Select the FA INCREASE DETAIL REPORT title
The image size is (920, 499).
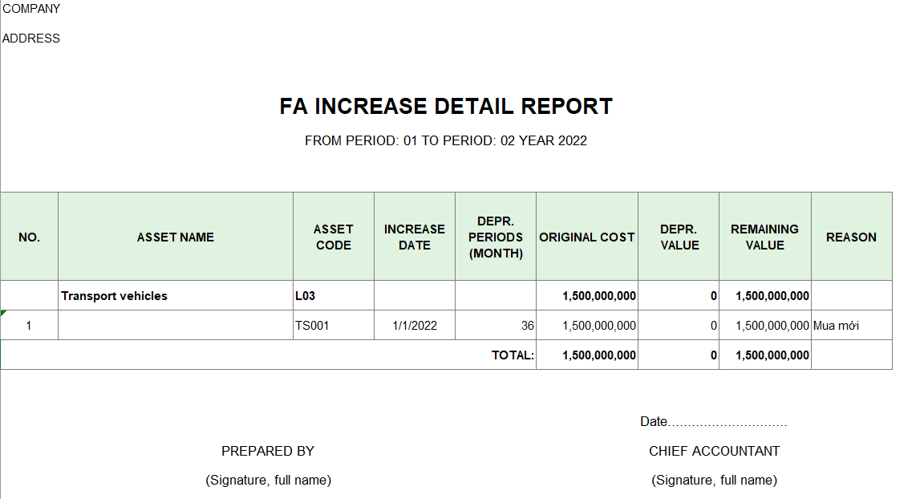pyautogui.click(x=446, y=107)
